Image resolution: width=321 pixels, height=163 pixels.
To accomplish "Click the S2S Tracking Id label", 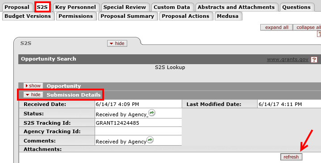I will click(x=47, y=123).
